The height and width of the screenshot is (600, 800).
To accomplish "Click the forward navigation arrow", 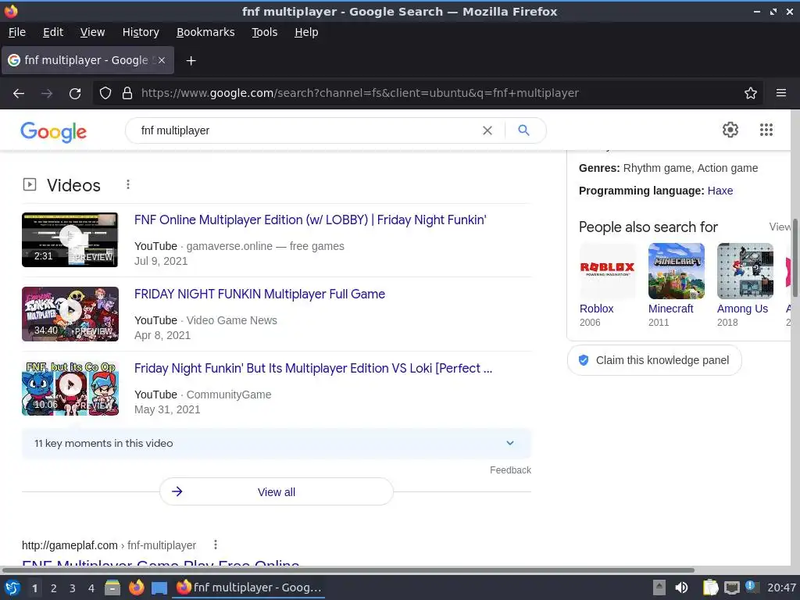I will click(47, 94).
